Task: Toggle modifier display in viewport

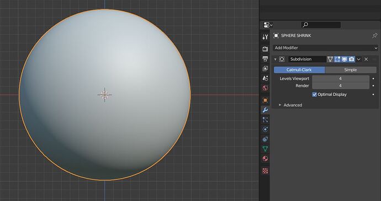Action: [x=345, y=59]
